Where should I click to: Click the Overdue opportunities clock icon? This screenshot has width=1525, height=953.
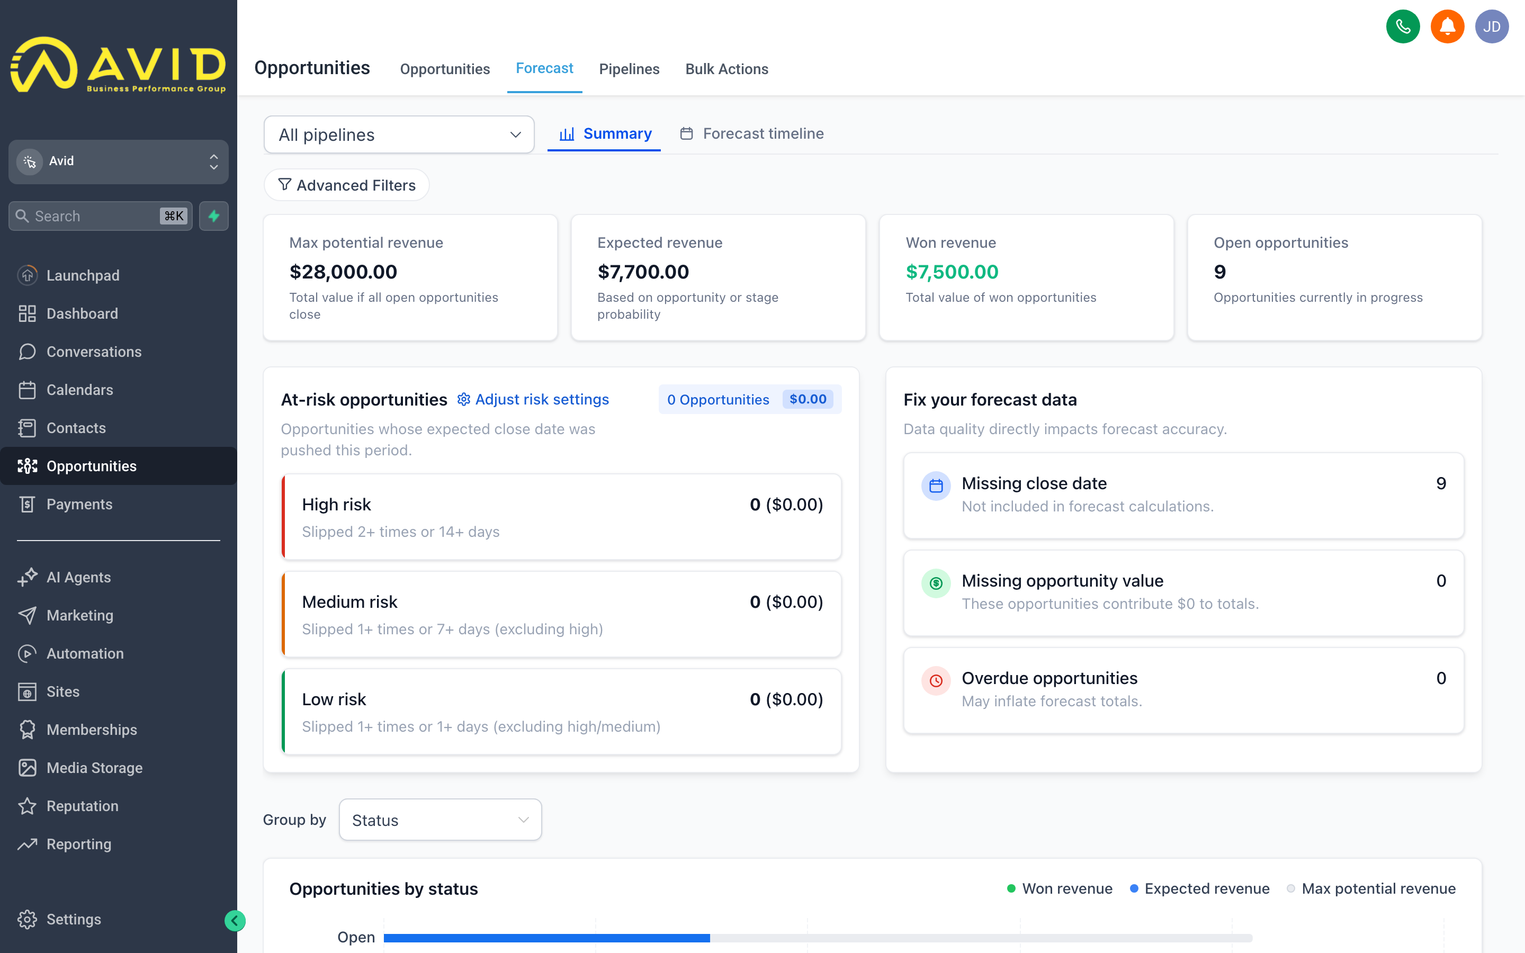[936, 681]
